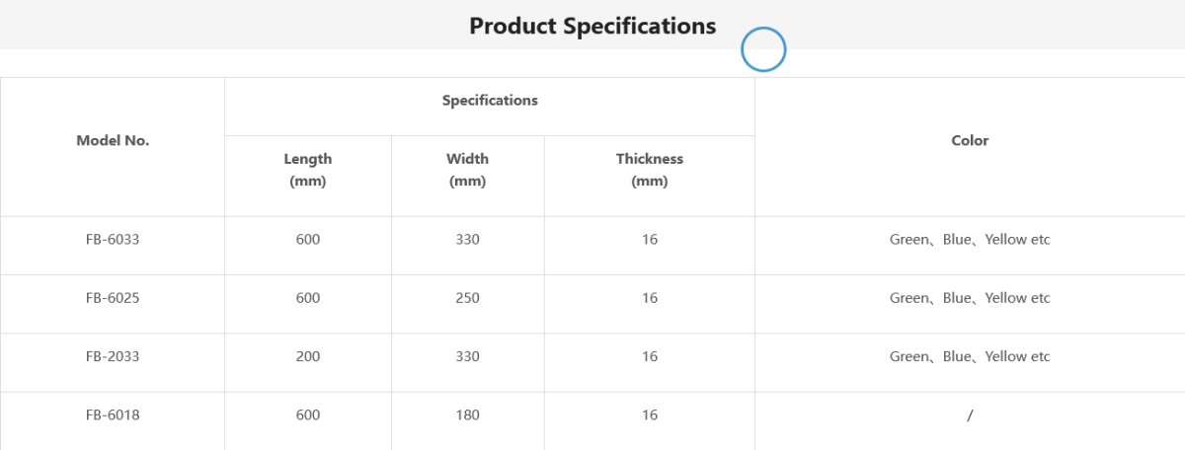Image resolution: width=1185 pixels, height=450 pixels.
Task: Click the color cell in the FB-6033 row
Action: [x=970, y=240]
